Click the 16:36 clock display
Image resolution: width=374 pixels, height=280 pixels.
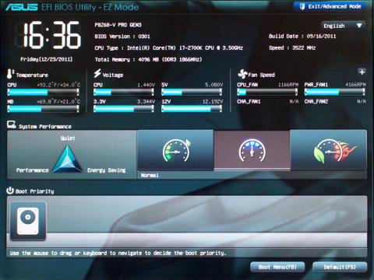point(52,36)
